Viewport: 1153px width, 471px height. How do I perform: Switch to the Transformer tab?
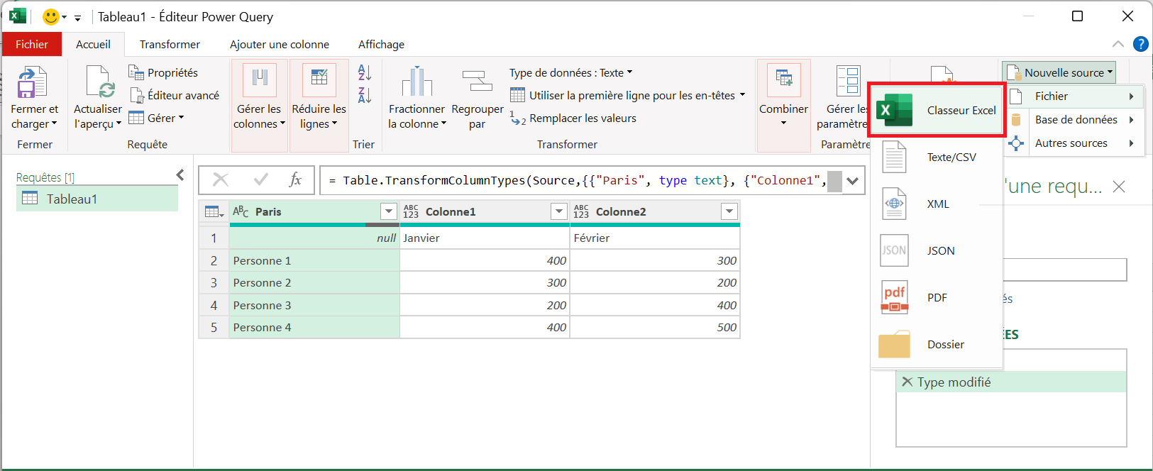pyautogui.click(x=170, y=44)
